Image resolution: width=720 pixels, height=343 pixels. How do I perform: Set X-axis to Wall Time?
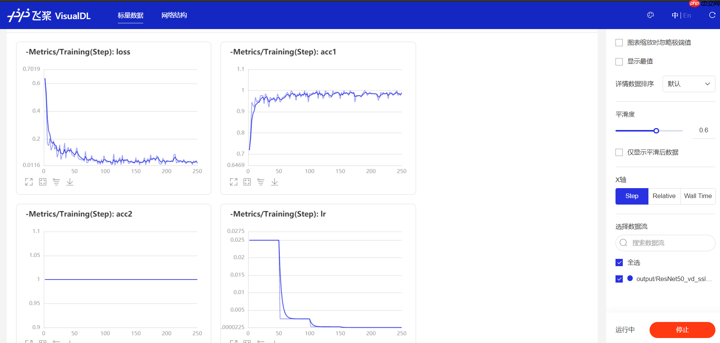tap(698, 196)
